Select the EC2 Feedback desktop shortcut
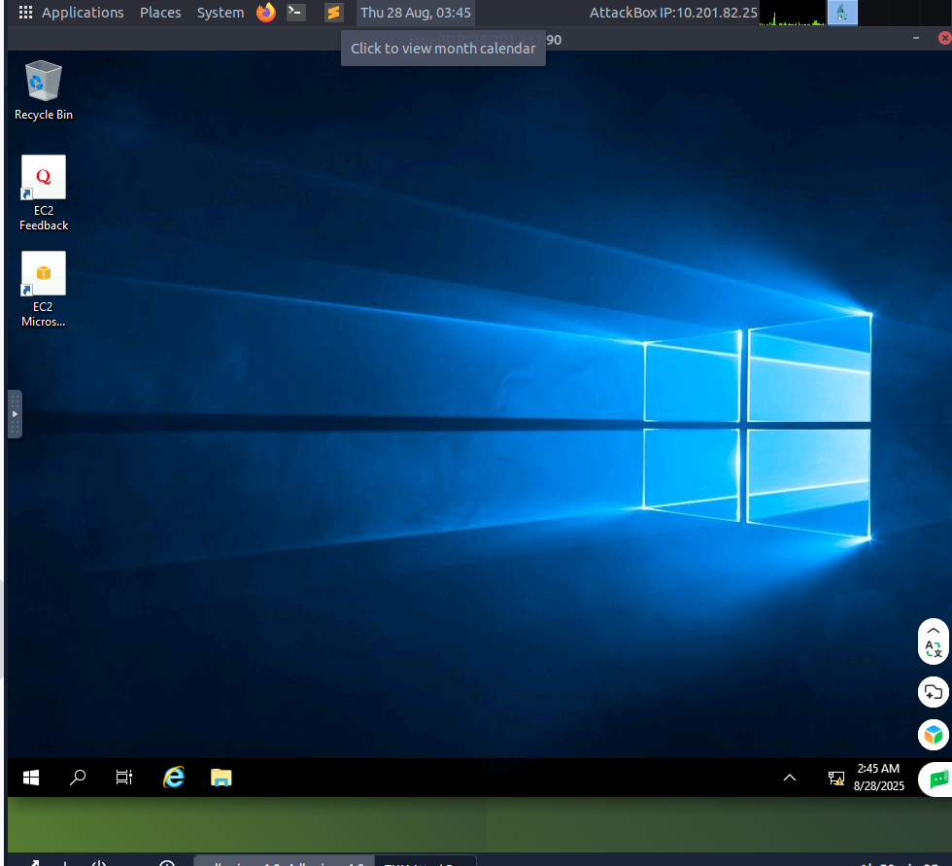Screen dimensions: 952x866 pyautogui.click(x=43, y=193)
